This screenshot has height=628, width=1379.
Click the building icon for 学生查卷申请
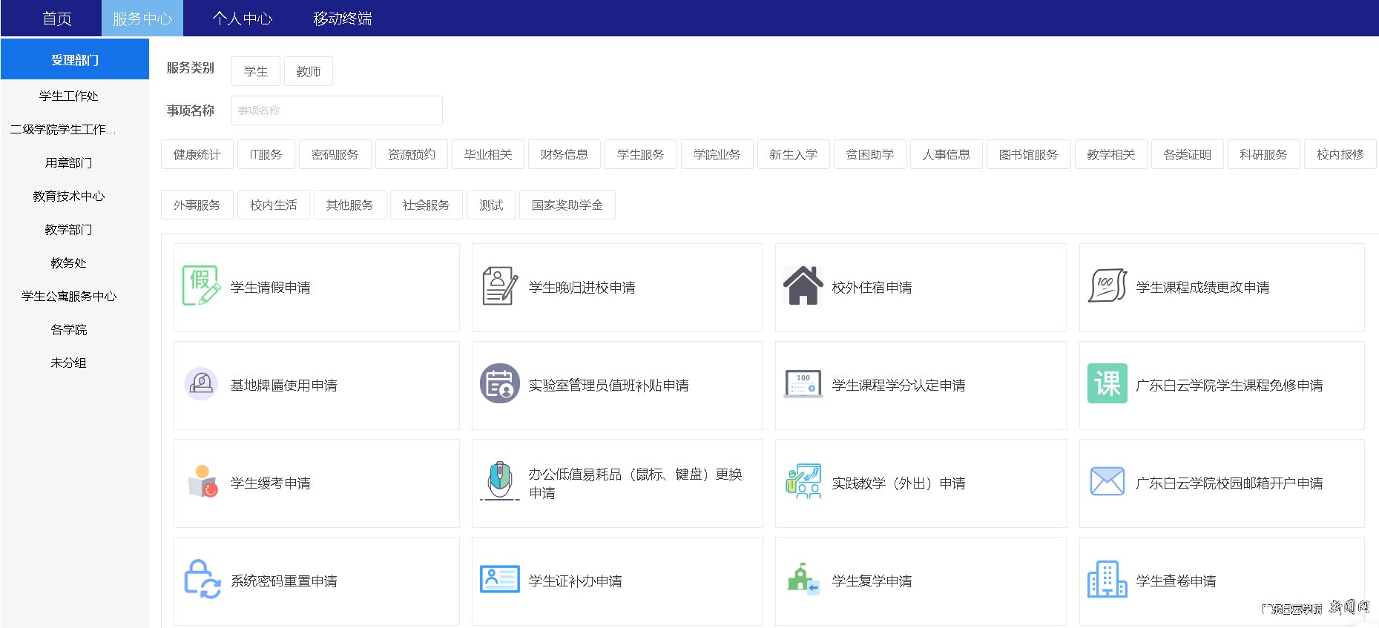(1107, 579)
